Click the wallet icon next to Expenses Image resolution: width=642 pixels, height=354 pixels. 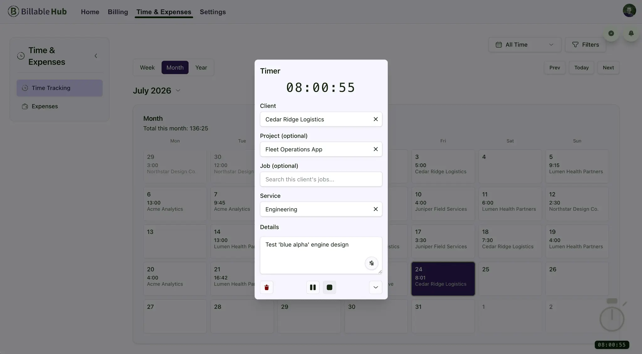click(x=25, y=106)
